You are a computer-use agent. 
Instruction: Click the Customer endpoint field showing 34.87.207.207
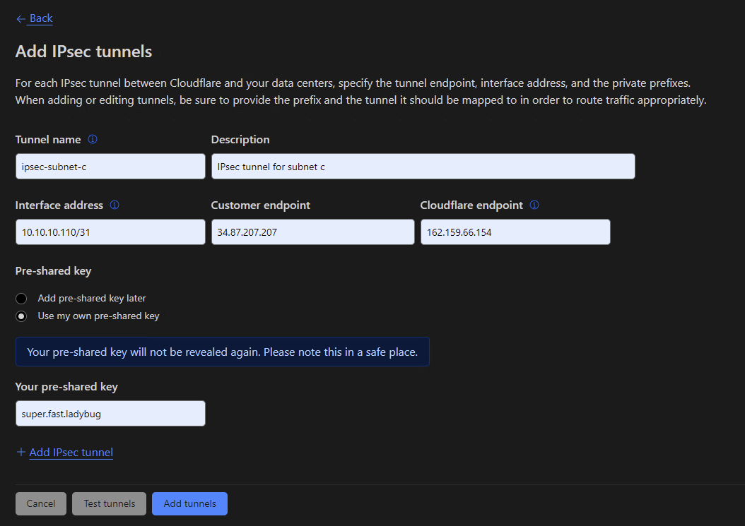point(312,232)
